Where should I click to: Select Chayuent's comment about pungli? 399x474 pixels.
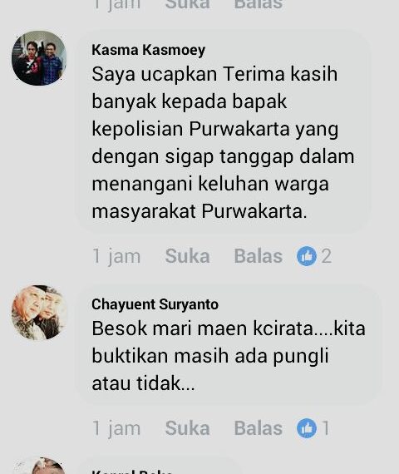(229, 344)
